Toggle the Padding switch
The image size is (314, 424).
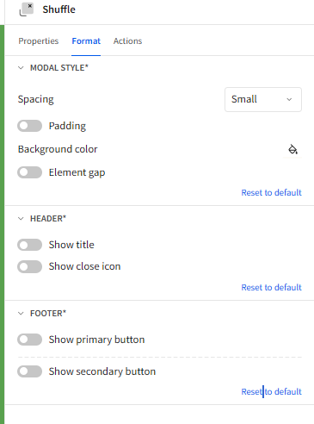pos(29,126)
